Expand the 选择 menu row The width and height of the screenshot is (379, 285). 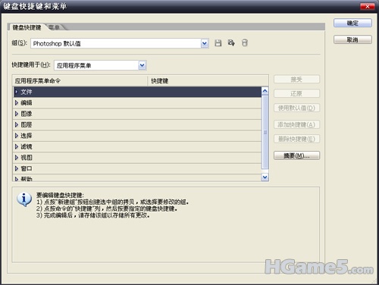coord(17,136)
